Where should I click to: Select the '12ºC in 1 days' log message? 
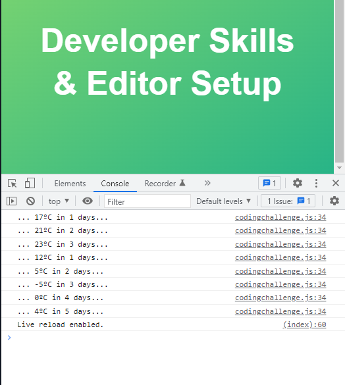click(x=63, y=257)
